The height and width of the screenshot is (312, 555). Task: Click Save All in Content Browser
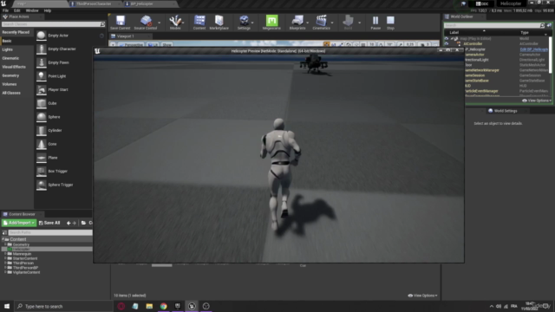49,223
